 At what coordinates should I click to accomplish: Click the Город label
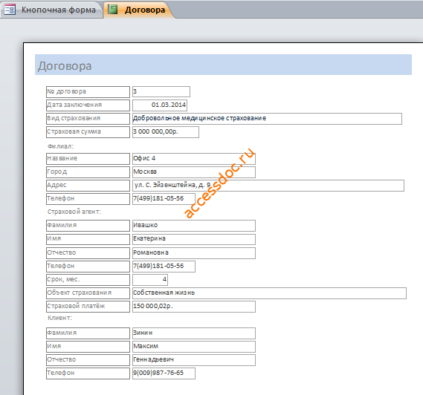[x=88, y=172]
